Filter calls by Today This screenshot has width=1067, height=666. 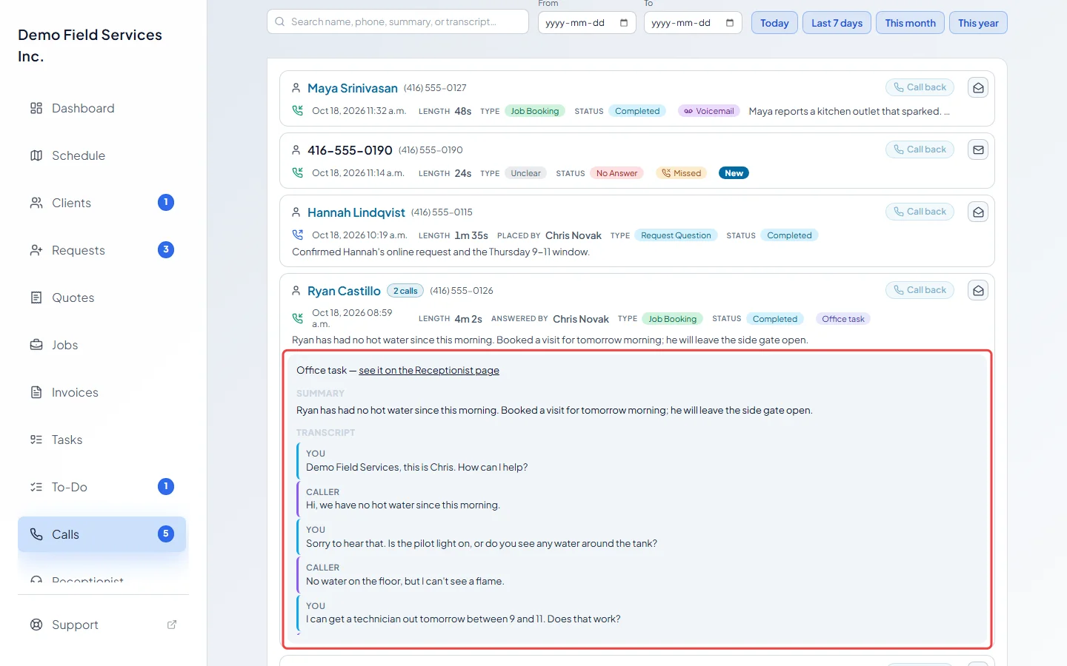(774, 23)
